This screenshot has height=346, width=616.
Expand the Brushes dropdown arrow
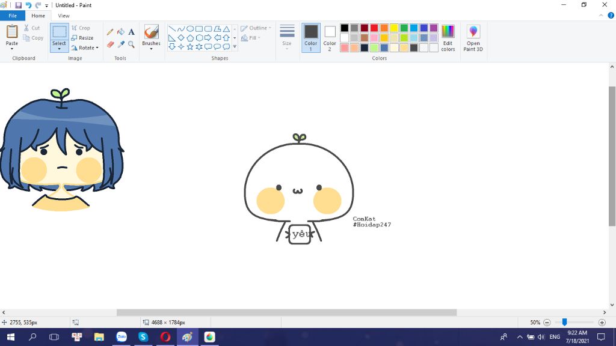click(151, 49)
